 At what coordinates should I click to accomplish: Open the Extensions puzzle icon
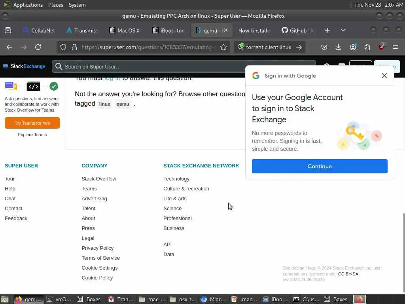coord(367,47)
